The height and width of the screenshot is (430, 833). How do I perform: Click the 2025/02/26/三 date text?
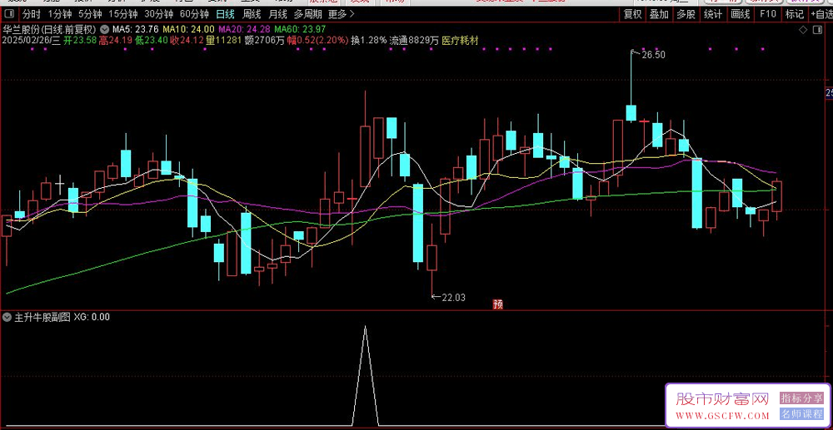[x=32, y=40]
